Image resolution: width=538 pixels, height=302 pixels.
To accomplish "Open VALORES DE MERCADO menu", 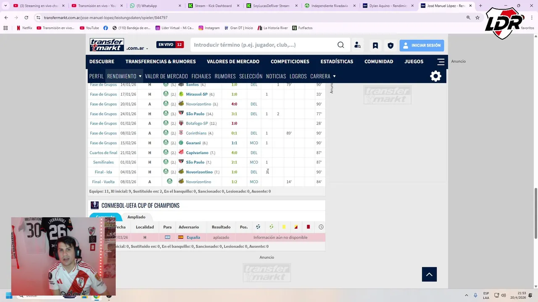I will (233, 62).
